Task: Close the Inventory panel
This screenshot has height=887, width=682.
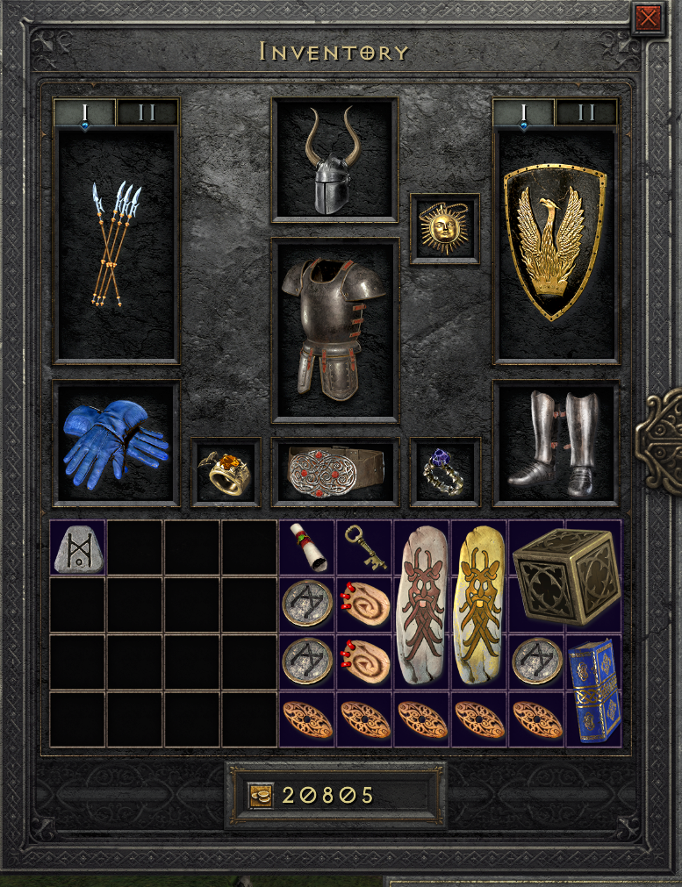Action: [648, 18]
